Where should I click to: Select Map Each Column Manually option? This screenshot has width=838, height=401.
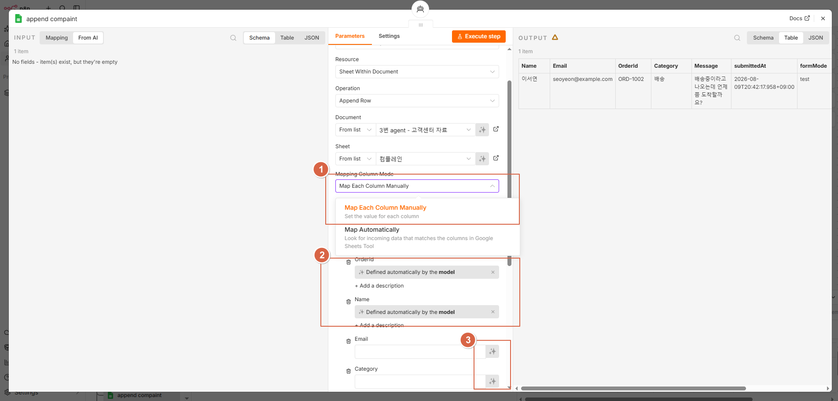pyautogui.click(x=427, y=211)
